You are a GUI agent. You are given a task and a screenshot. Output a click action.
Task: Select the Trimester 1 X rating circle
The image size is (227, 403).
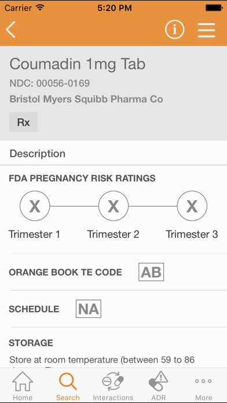35,206
